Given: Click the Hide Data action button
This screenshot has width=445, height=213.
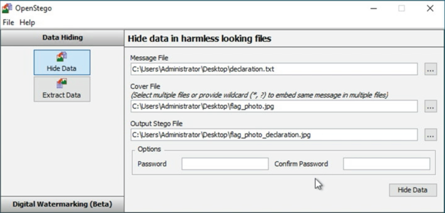Looking at the screenshot, I should [413, 190].
